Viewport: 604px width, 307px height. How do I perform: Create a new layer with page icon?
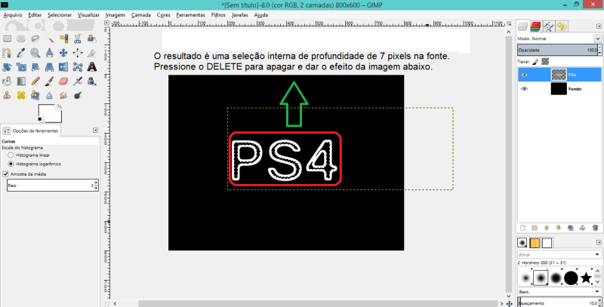point(522,226)
